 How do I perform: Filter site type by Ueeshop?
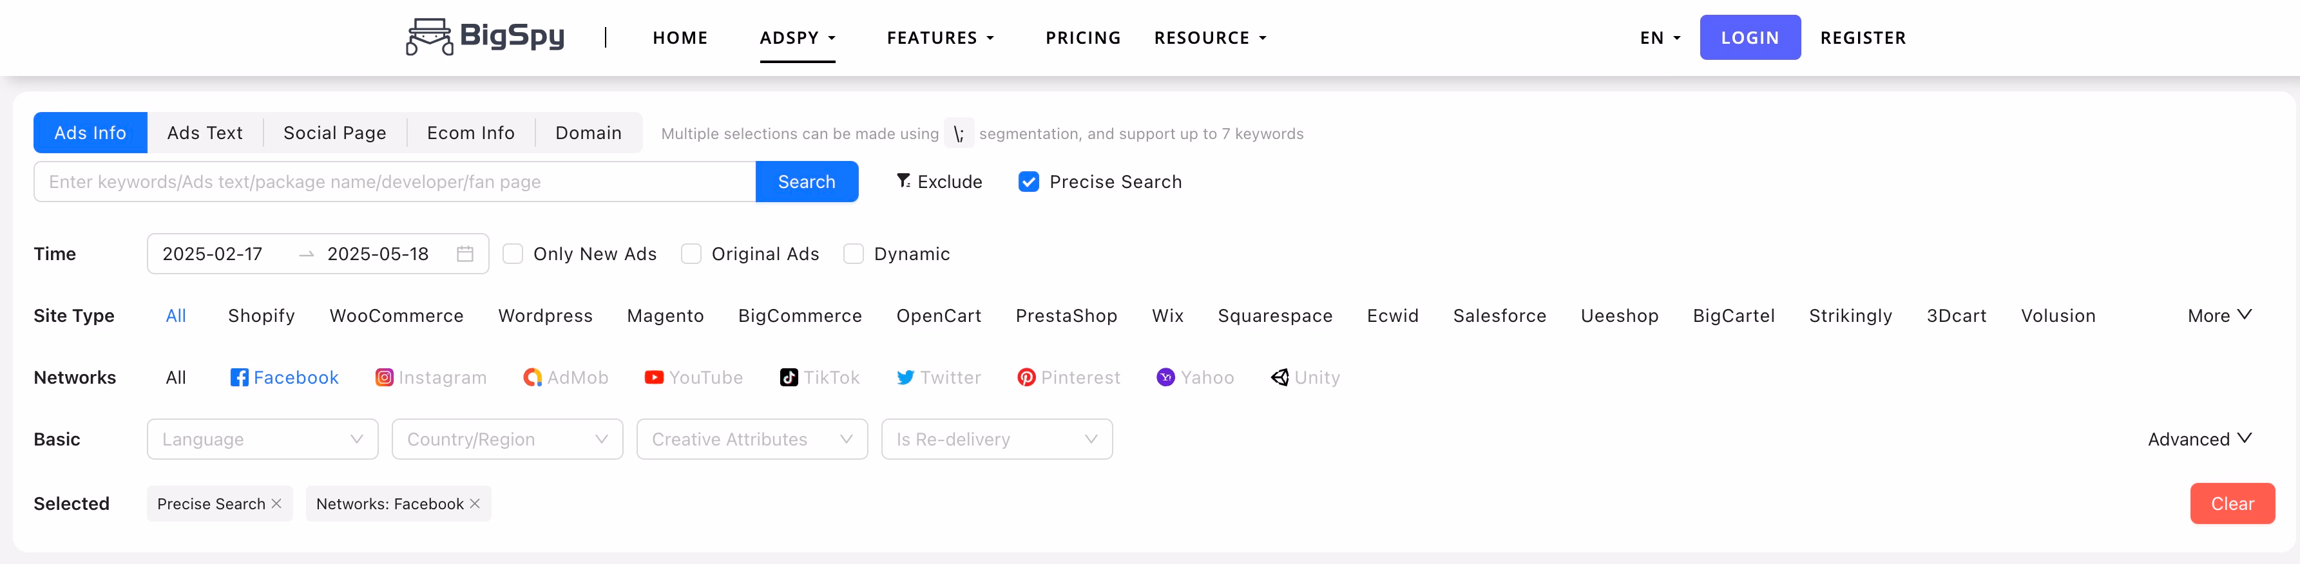pyautogui.click(x=1620, y=316)
